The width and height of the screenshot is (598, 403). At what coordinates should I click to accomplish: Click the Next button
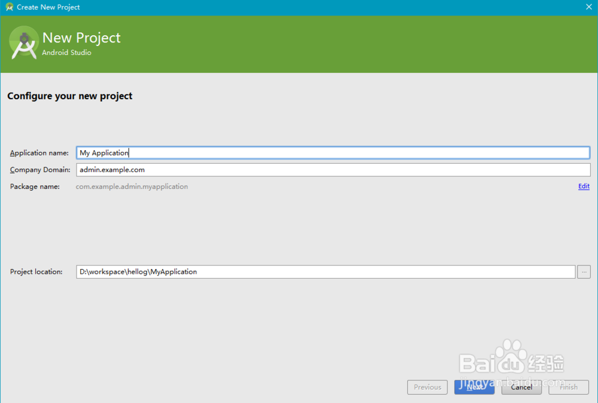coord(474,387)
